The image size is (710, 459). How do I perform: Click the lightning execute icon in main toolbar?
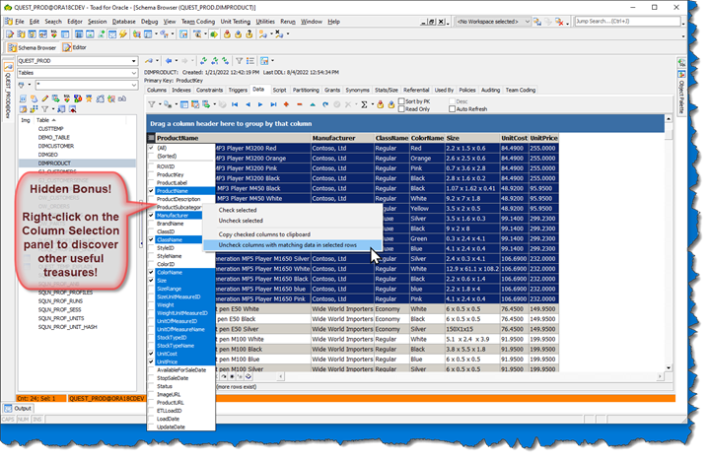point(122,34)
